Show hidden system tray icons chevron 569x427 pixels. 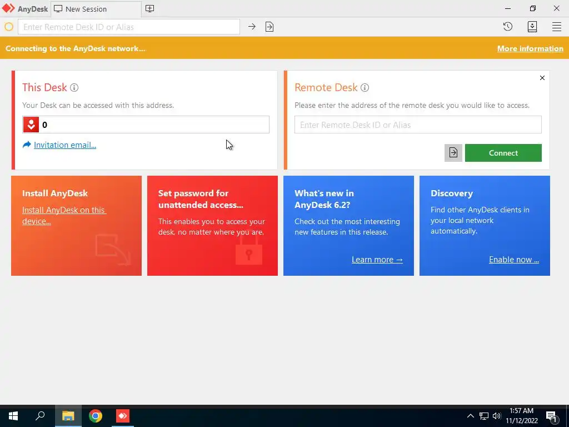[470, 416]
